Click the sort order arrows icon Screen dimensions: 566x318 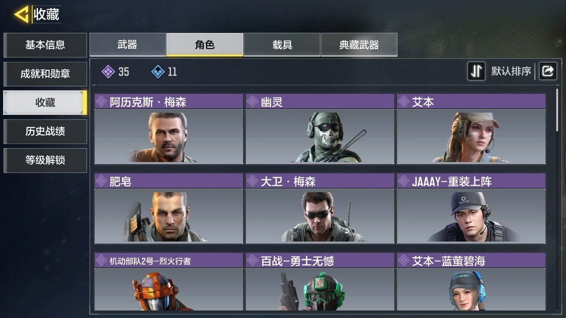[x=476, y=71]
